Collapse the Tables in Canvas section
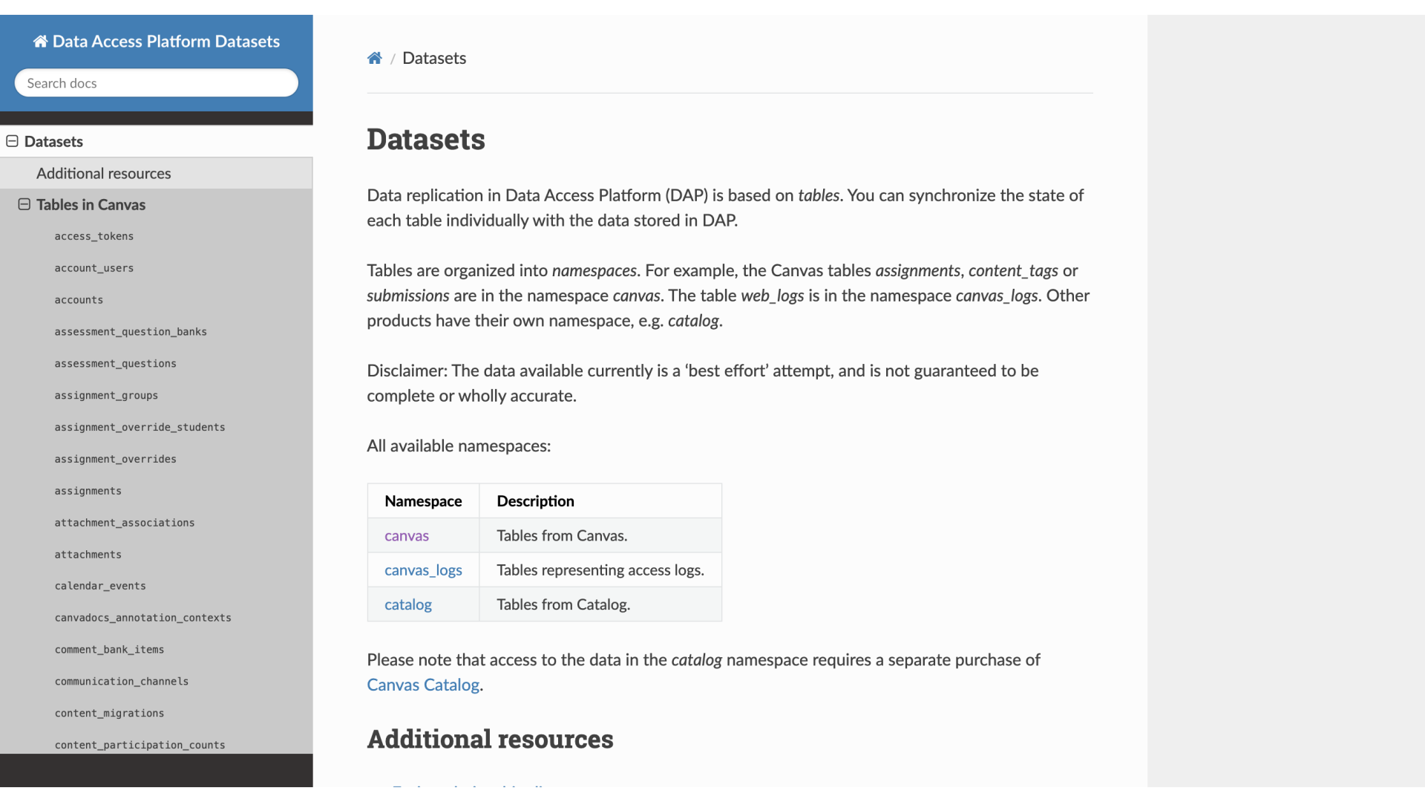Screen dimensions: 1425x802 [x=24, y=203]
